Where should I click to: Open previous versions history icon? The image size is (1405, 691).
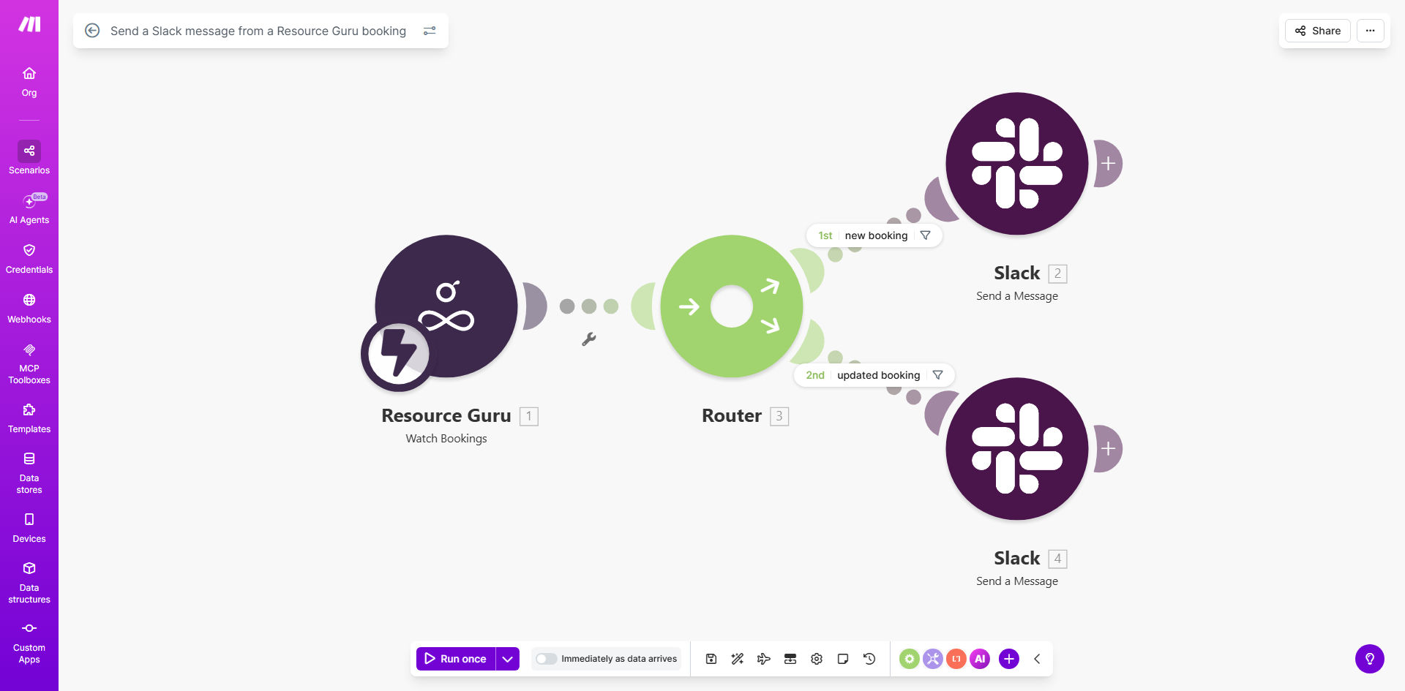pyautogui.click(x=869, y=659)
